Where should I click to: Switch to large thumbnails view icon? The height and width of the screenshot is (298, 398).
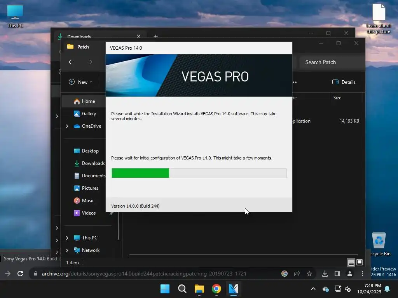click(360, 263)
